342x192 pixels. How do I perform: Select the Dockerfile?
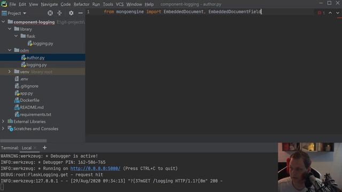(29, 100)
